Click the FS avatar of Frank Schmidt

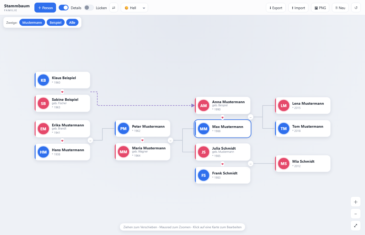coord(204,175)
